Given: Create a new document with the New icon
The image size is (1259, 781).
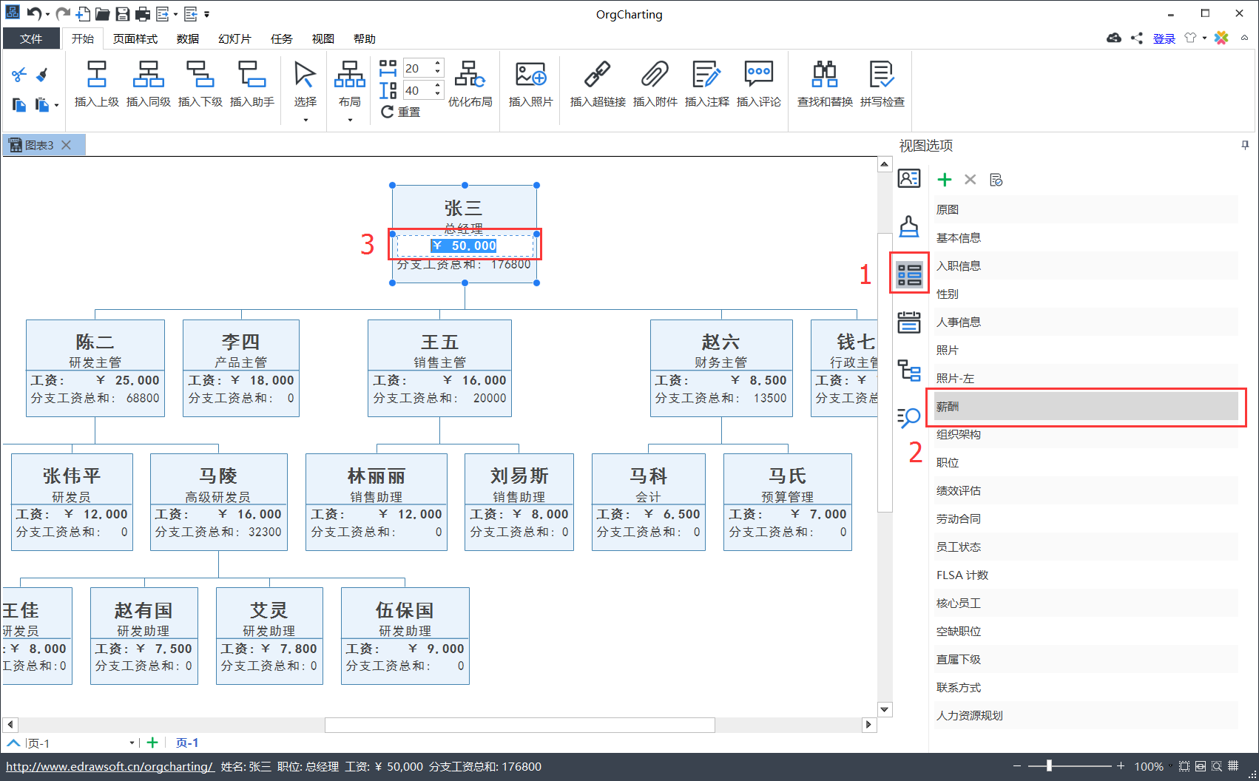Looking at the screenshot, I should [x=83, y=13].
